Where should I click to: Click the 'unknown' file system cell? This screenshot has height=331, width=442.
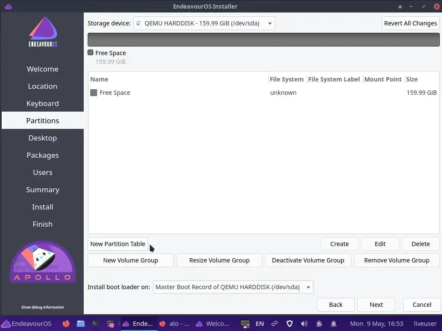pos(283,93)
